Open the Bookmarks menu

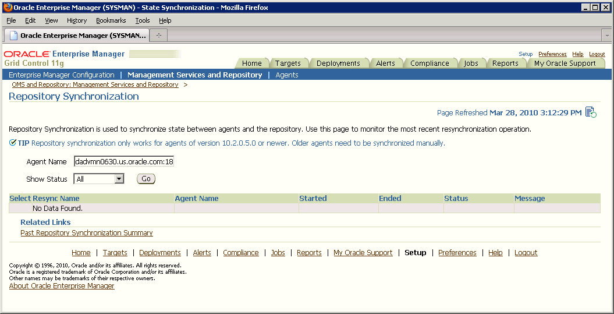click(111, 20)
